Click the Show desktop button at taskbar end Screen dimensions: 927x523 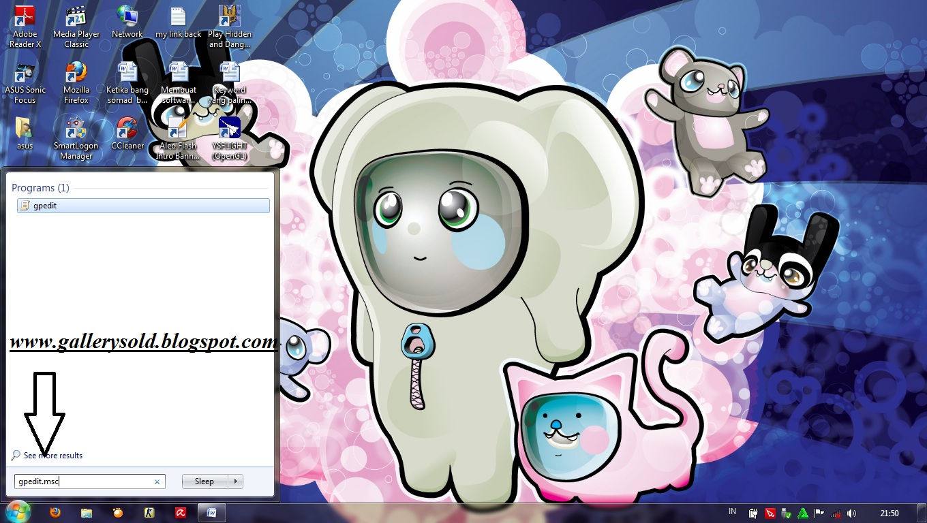pyautogui.click(x=922, y=513)
